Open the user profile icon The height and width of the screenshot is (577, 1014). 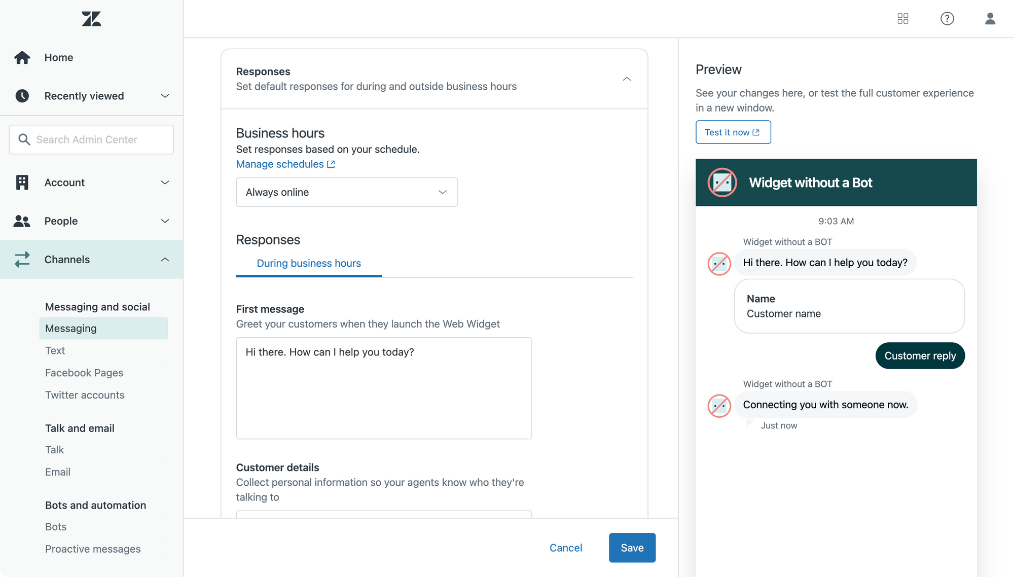coord(990,19)
